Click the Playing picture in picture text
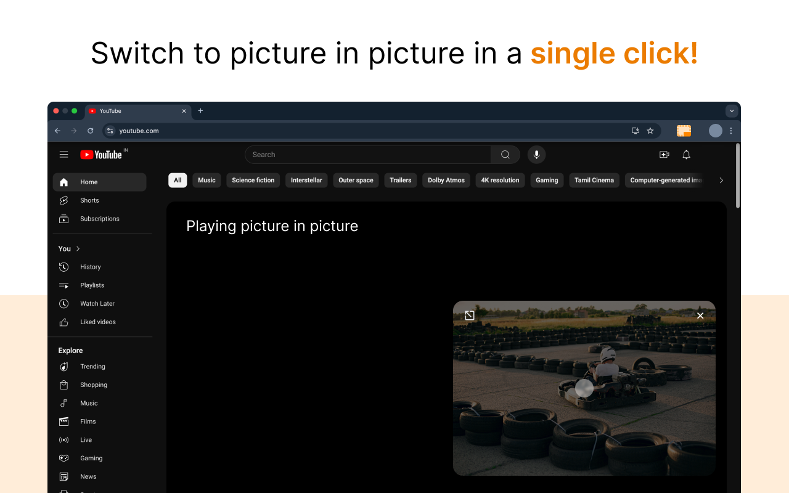Viewport: 789px width, 493px height. (272, 226)
